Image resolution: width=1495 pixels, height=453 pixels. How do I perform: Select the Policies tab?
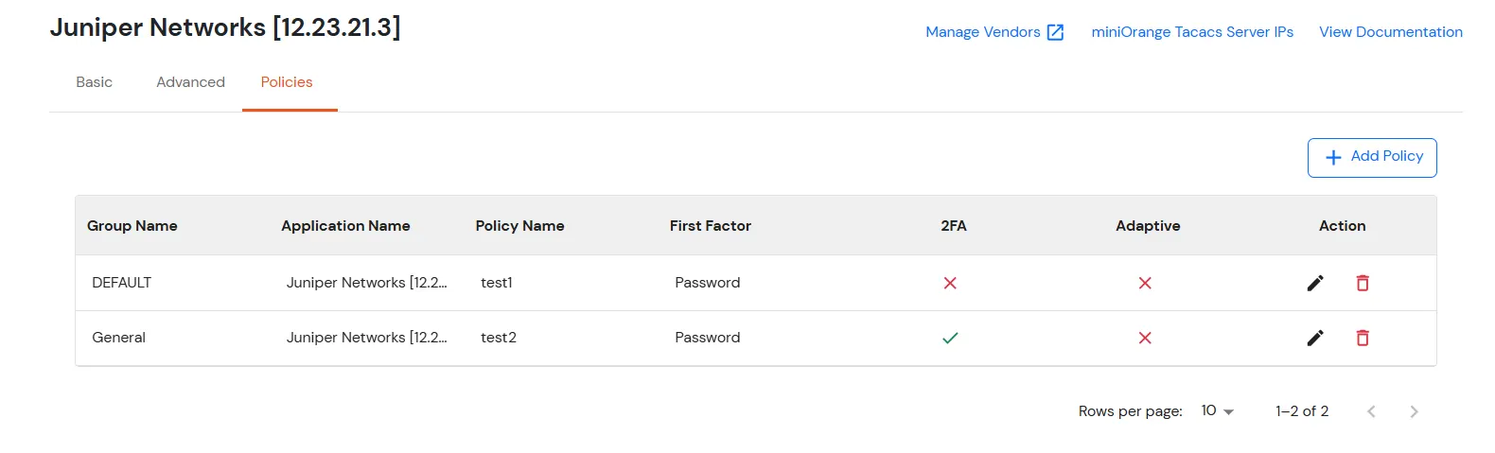(287, 82)
